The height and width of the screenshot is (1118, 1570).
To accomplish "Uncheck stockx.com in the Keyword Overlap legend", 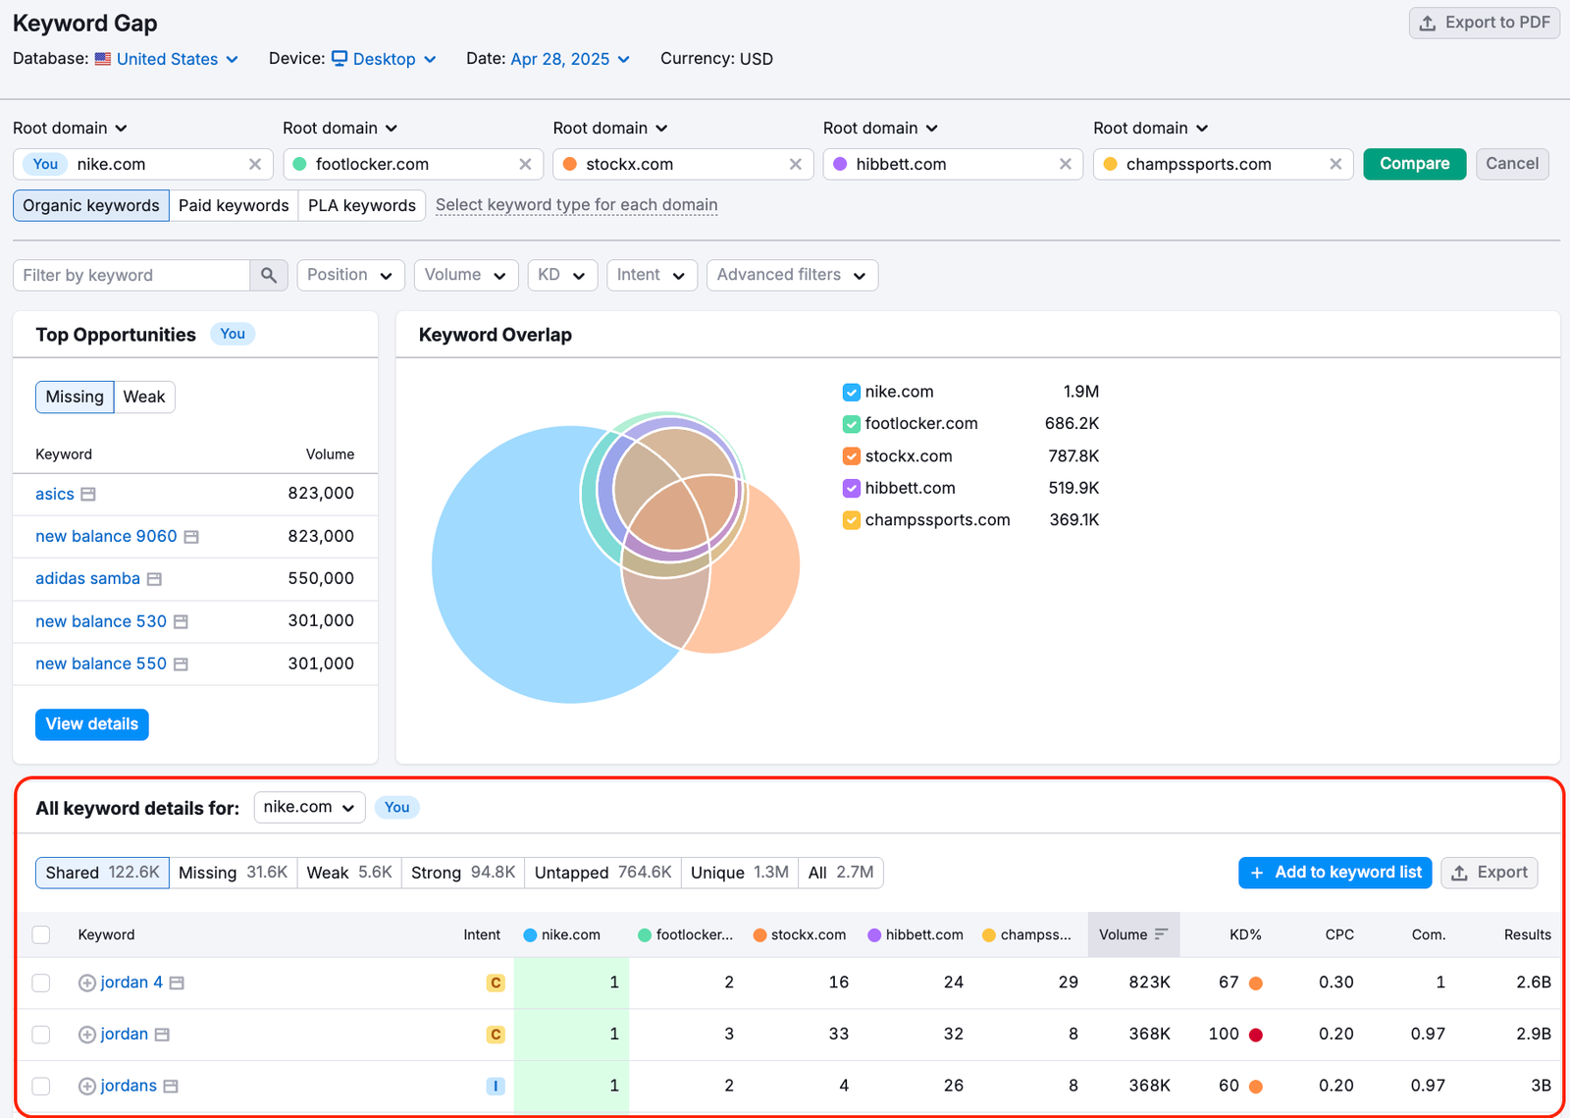I will pos(851,455).
